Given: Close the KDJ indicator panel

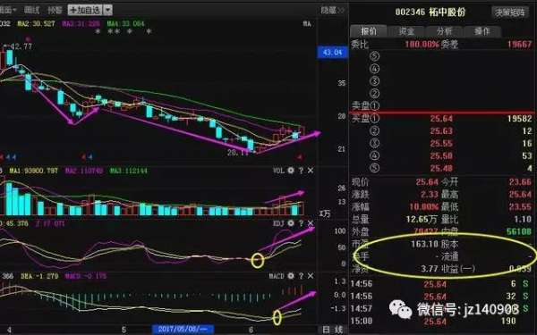Looking at the screenshot, I should click(311, 223).
